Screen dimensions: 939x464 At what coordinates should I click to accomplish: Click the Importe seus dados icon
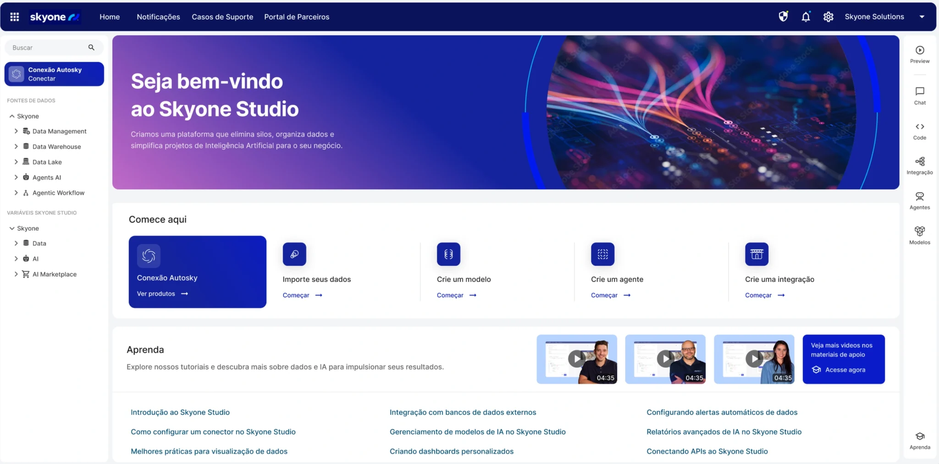[x=294, y=254]
